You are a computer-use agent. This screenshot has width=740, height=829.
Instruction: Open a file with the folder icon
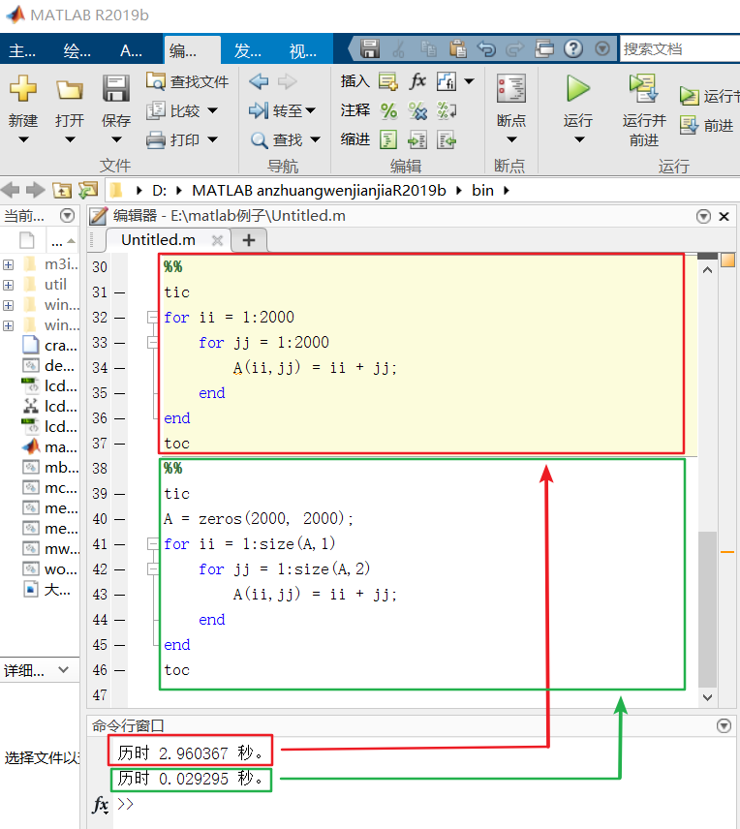pos(70,90)
